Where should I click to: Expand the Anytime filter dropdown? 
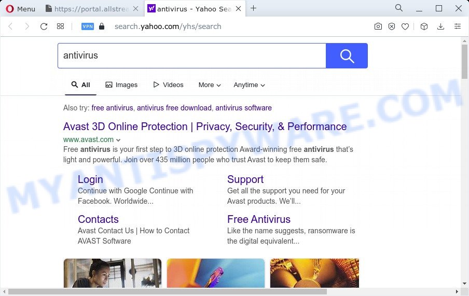pos(249,85)
